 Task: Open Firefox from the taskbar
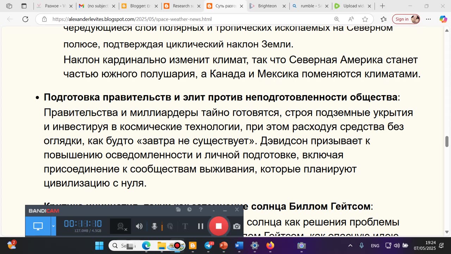[x=270, y=246]
